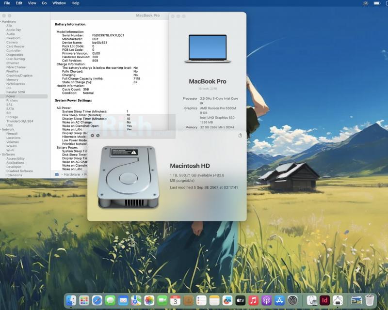Click the Macintosh HD drive icon

point(128,177)
